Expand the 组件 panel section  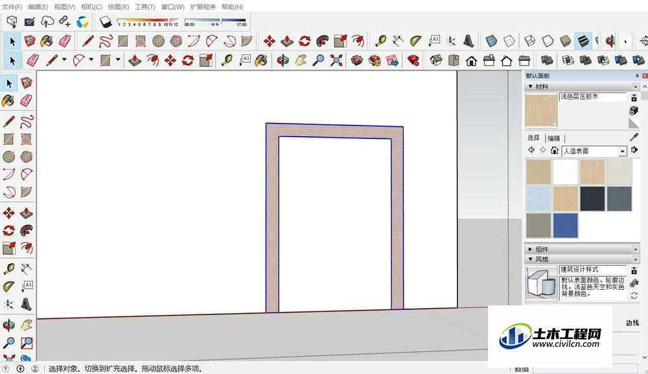pyautogui.click(x=531, y=249)
